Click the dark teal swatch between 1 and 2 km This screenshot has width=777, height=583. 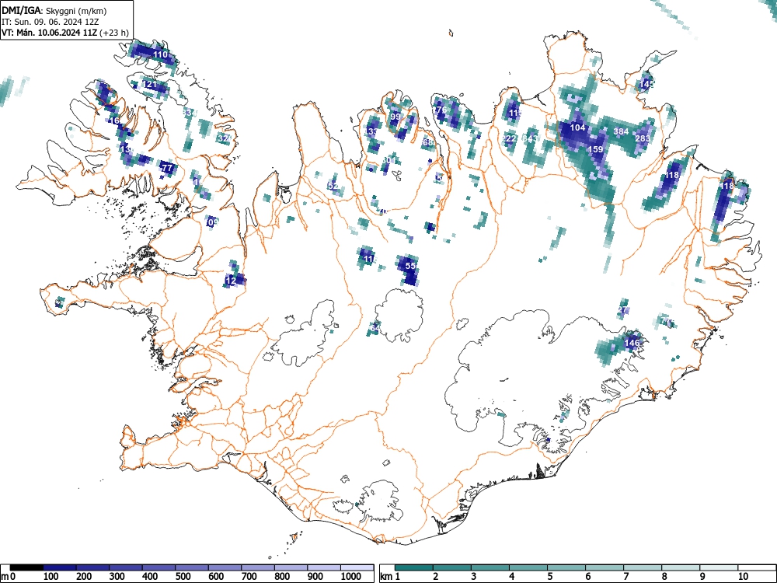click(x=414, y=567)
